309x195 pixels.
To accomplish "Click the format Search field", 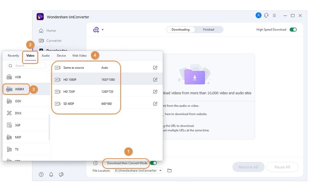I will pyautogui.click(x=29, y=66).
